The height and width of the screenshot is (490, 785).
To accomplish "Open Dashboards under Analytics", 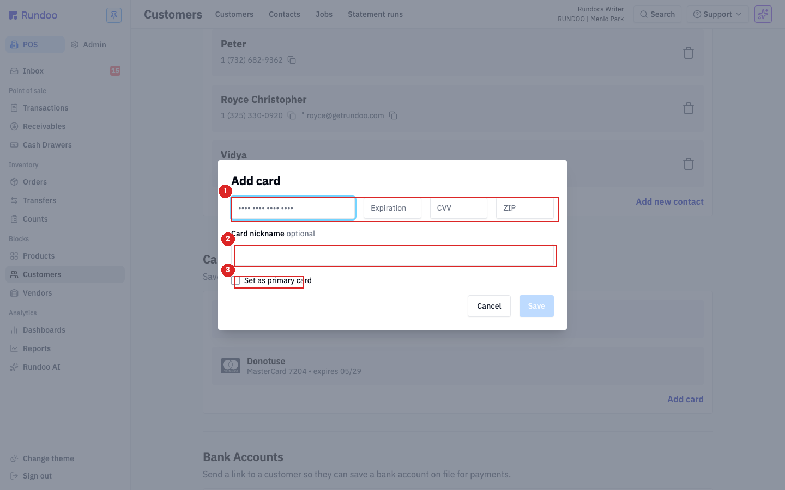I will [x=65, y=330].
